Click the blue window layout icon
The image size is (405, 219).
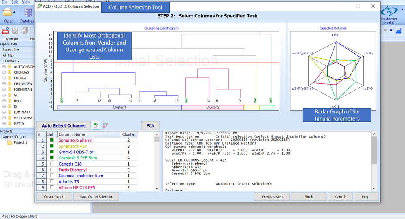(399, 30)
